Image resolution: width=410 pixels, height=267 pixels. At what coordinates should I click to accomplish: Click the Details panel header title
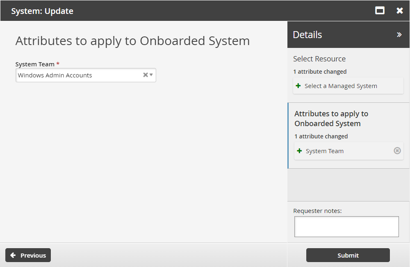pos(307,35)
